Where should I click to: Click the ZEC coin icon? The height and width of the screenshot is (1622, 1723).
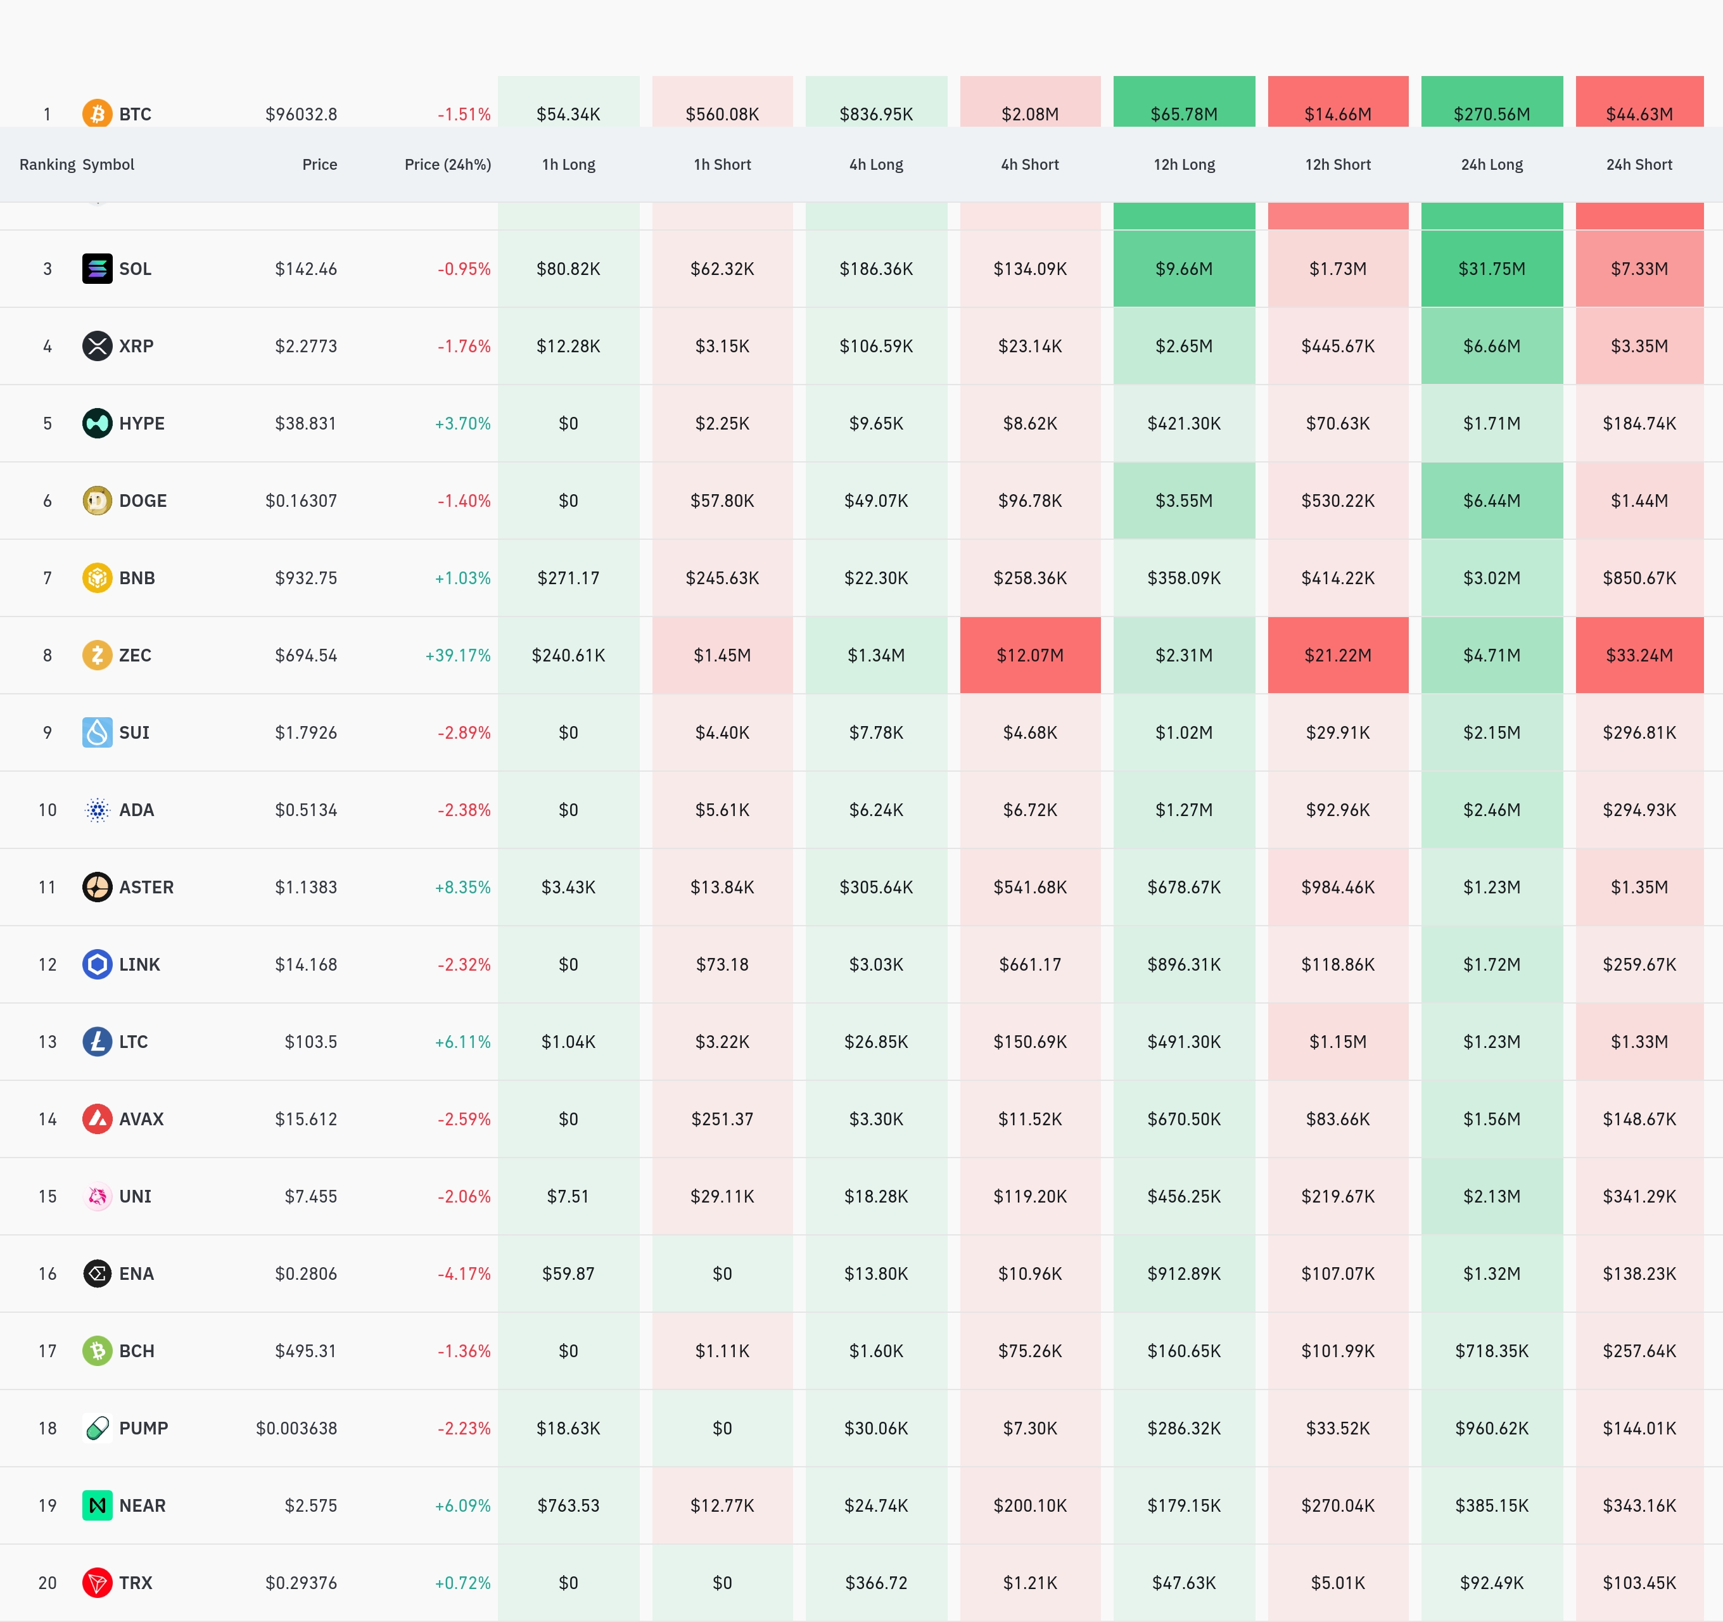pos(97,655)
